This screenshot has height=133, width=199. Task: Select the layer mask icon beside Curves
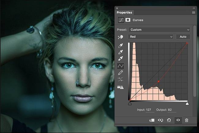coord(128,20)
